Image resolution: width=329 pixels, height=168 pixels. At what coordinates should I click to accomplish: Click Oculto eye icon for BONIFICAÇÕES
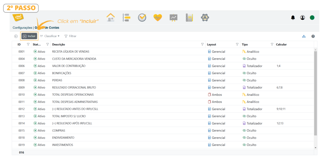pyautogui.click(x=244, y=73)
